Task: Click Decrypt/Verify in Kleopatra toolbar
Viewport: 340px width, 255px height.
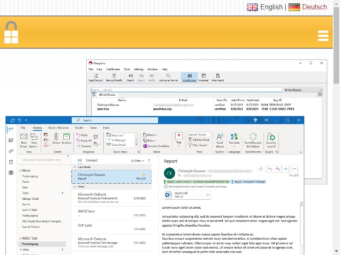Action: [x=114, y=77]
